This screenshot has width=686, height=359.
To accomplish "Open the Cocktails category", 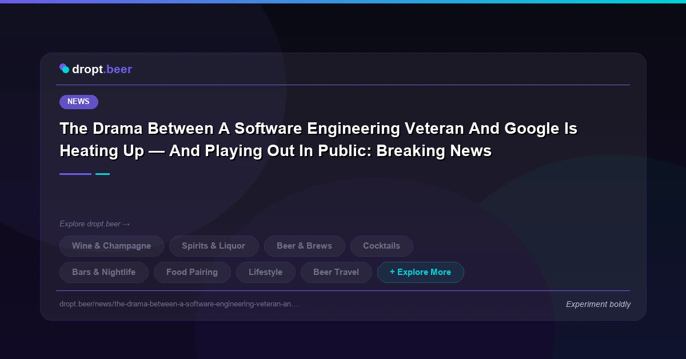I will click(x=381, y=246).
